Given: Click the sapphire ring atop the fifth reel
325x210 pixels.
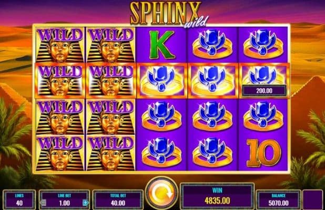Looking at the screenshot, I should click(263, 44).
